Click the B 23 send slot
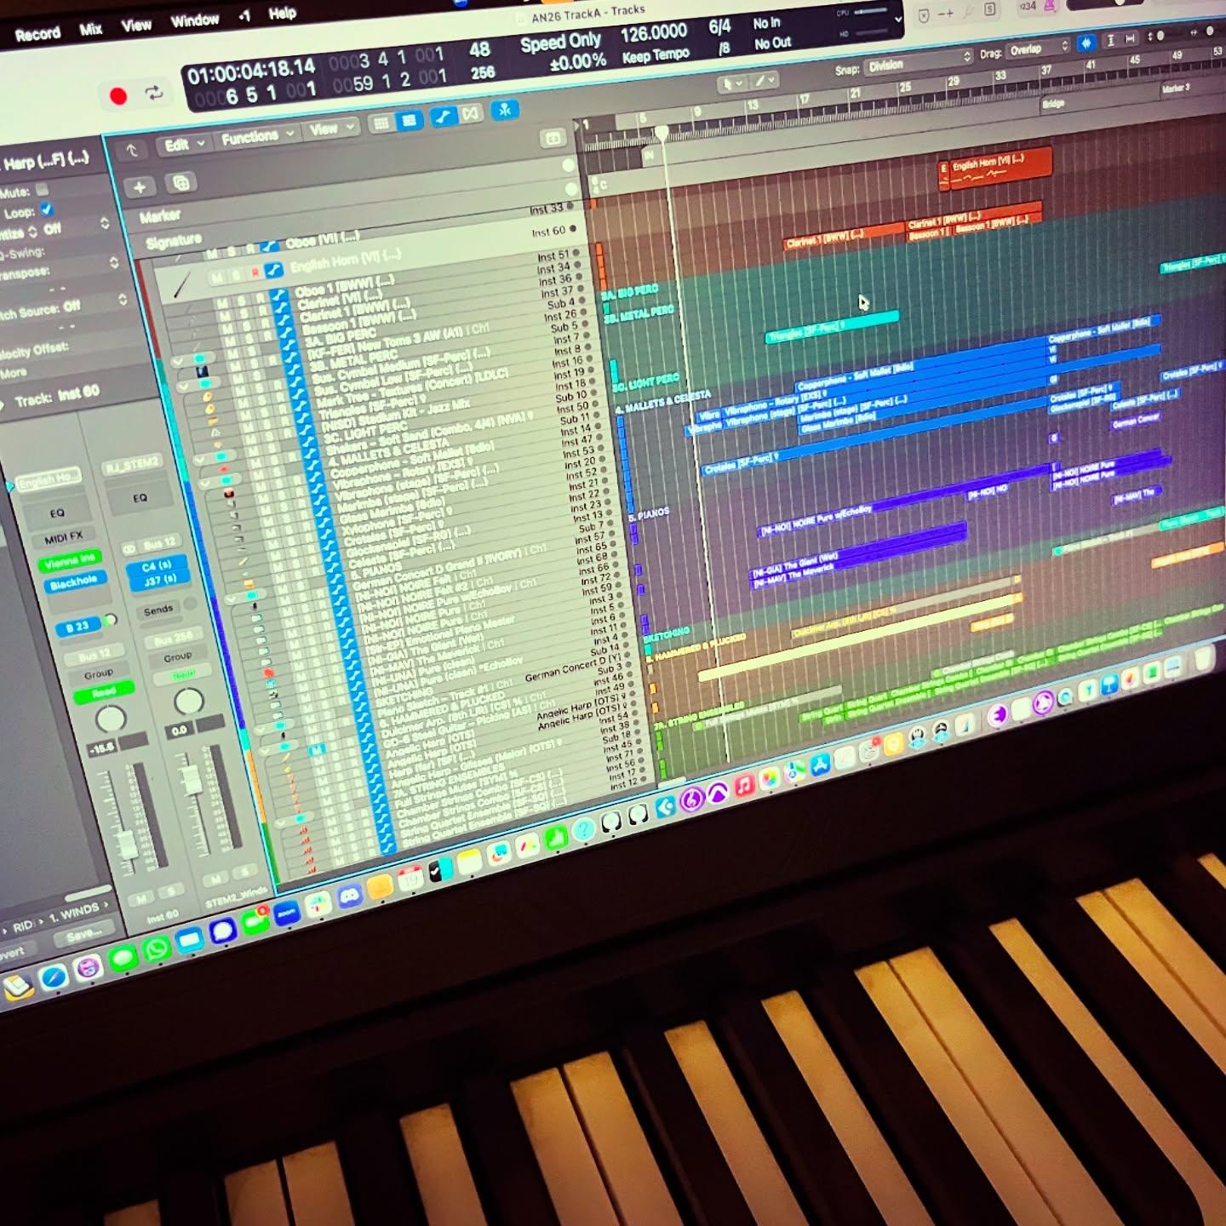Screen dimensions: 1226x1226 pyautogui.click(x=77, y=627)
